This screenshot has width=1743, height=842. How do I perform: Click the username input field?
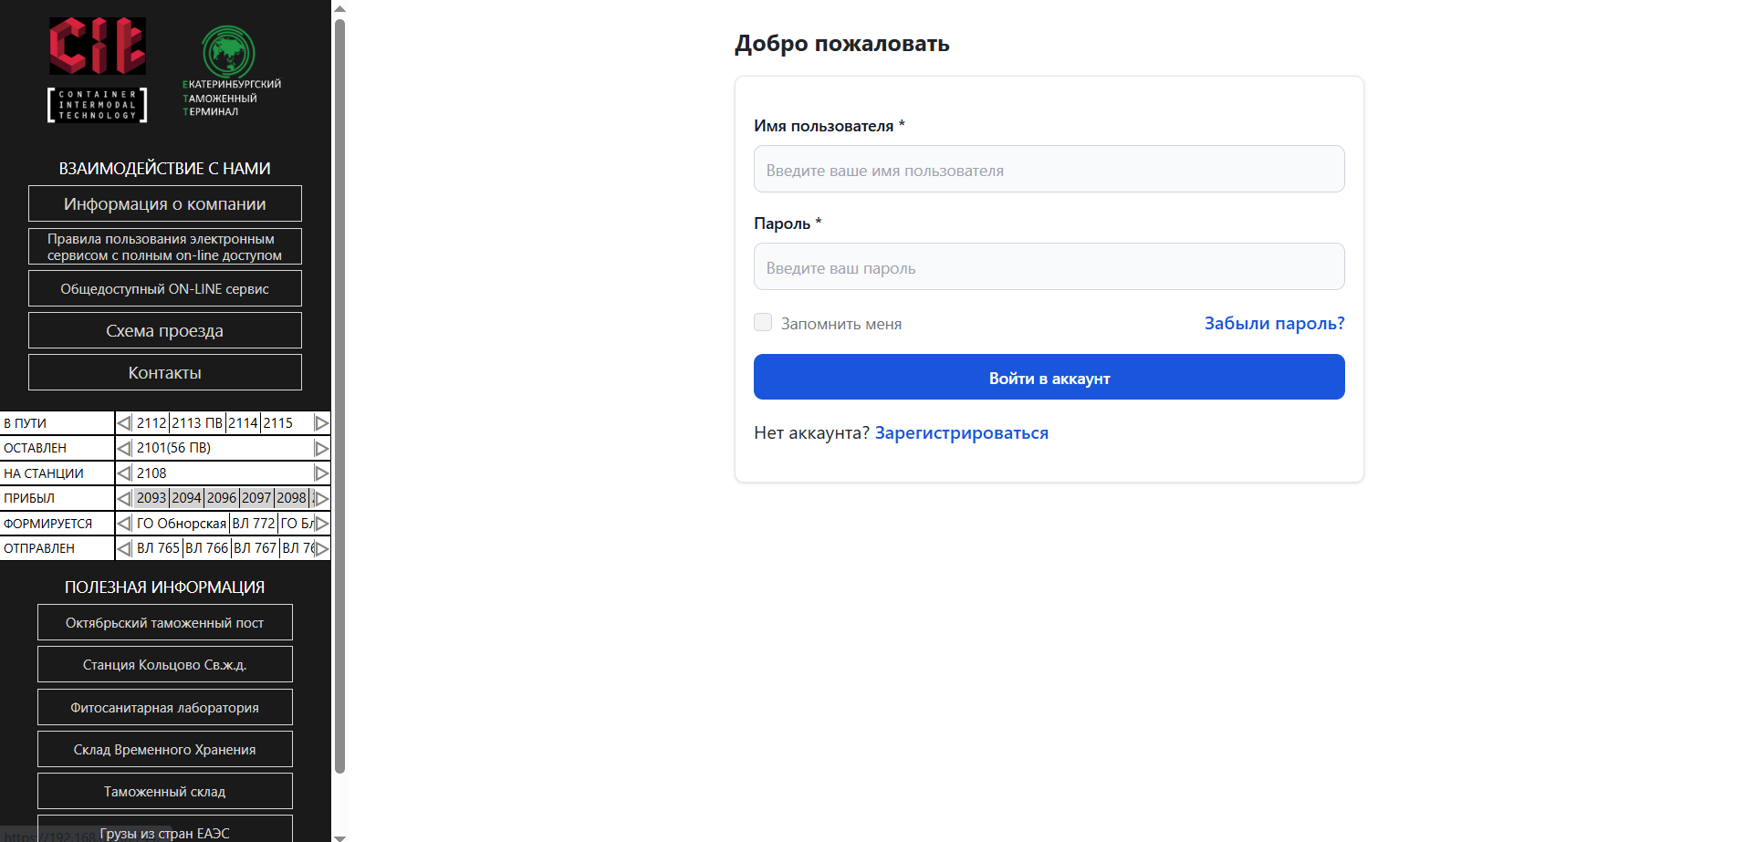tap(1048, 169)
